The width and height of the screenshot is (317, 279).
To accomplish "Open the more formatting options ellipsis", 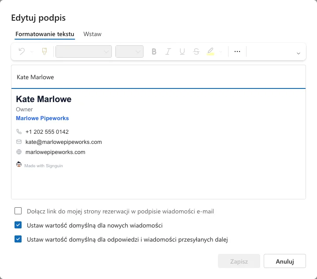I will (237, 51).
